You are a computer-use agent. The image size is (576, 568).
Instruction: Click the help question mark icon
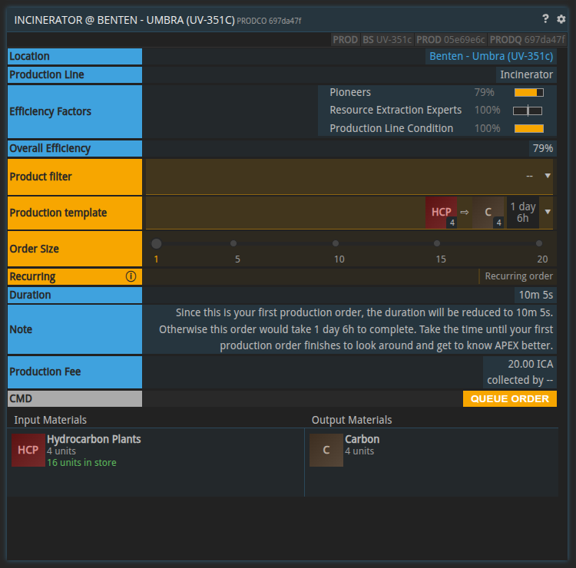545,19
